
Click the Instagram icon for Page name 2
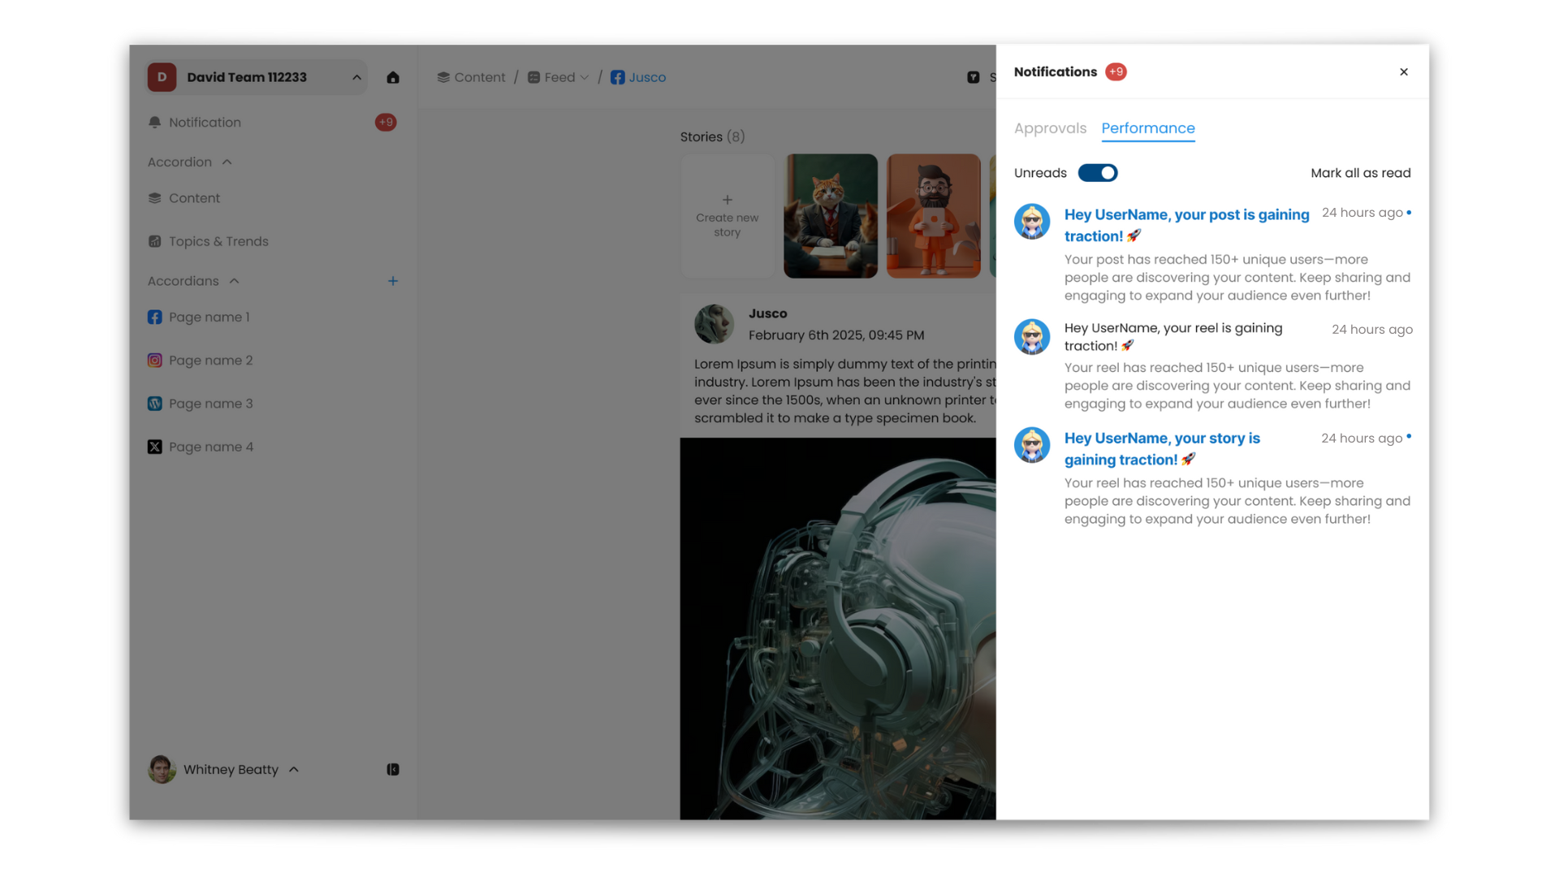(154, 360)
